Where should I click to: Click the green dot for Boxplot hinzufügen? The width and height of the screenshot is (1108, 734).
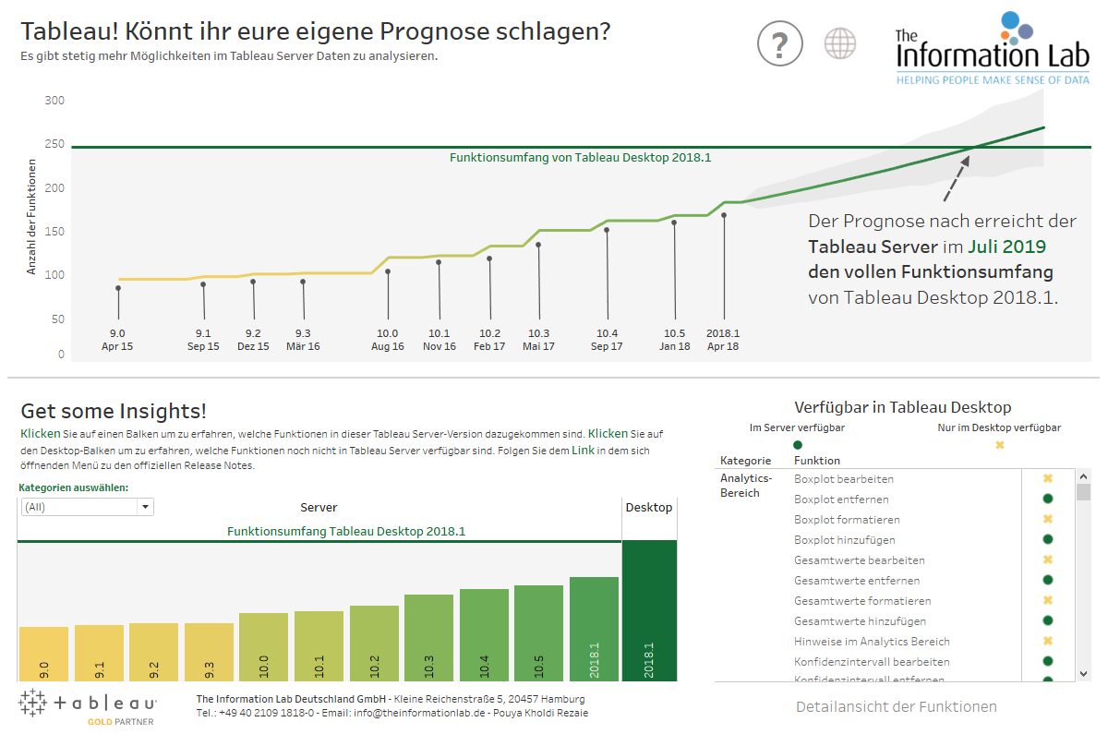click(1048, 539)
